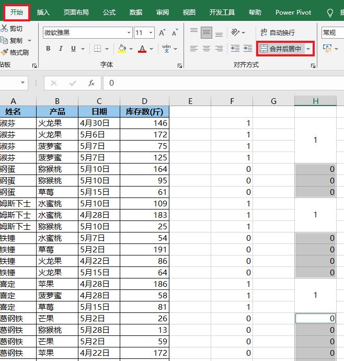Select column F header
The width and height of the screenshot is (344, 361).
(232, 101)
